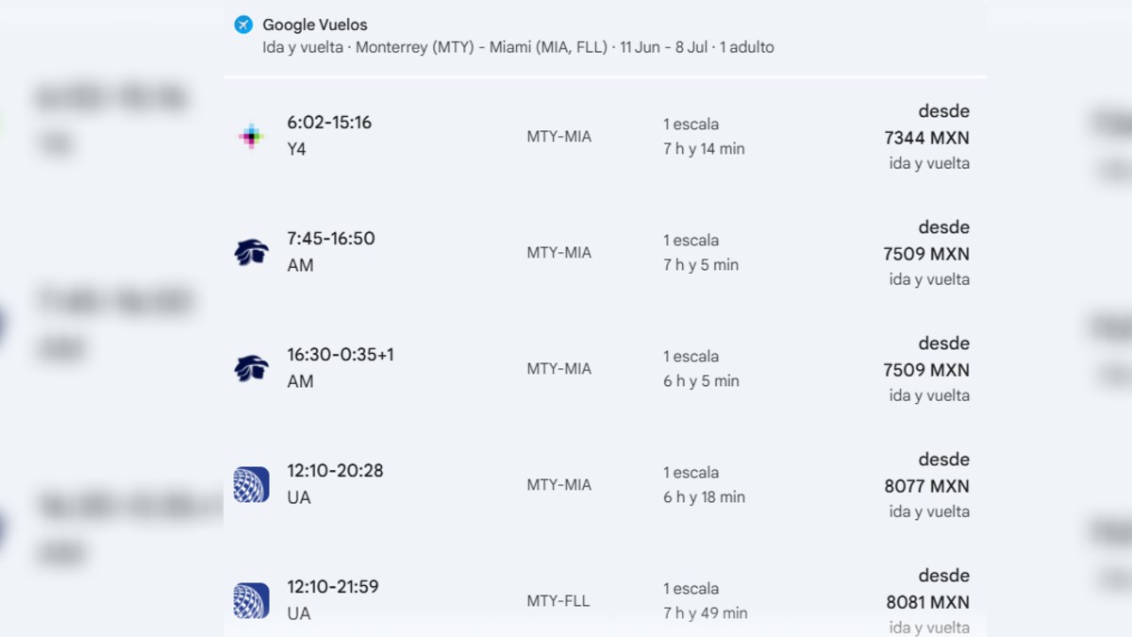Select the 6:02-15:16 flight time
The width and height of the screenshot is (1132, 637).
pyautogui.click(x=329, y=123)
